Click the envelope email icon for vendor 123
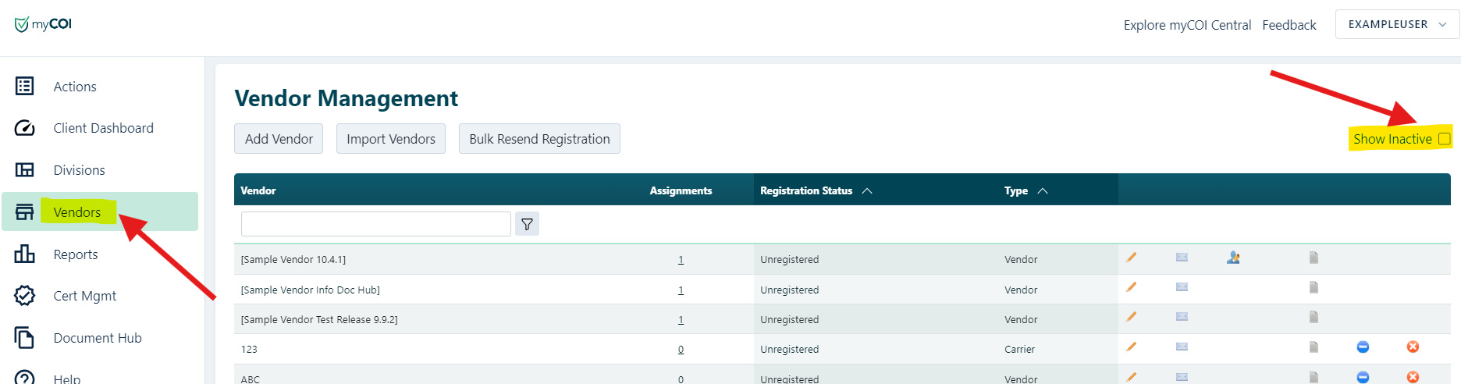1461x384 pixels. 1182,347
